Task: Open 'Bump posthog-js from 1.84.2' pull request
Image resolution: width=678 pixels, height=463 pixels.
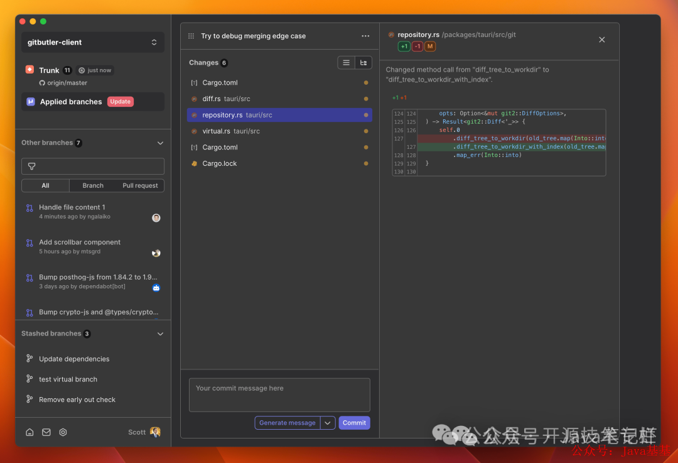Action: (x=92, y=281)
